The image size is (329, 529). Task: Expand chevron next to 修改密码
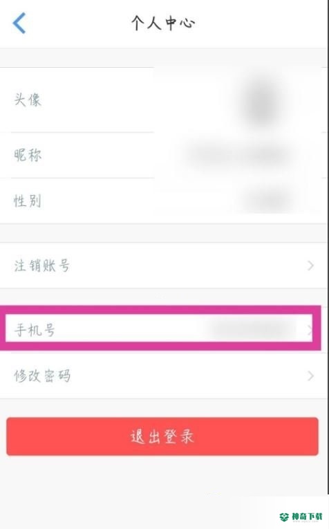coord(310,375)
